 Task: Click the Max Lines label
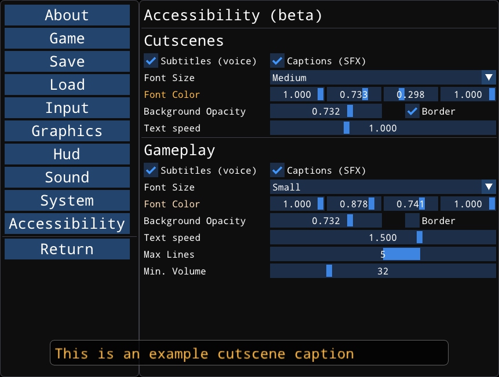click(x=169, y=254)
